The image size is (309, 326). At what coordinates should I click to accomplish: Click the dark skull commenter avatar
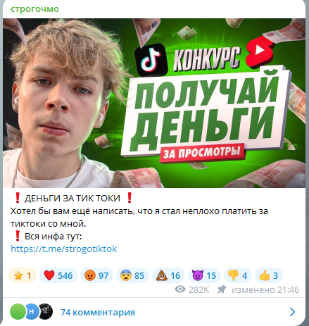click(45, 311)
